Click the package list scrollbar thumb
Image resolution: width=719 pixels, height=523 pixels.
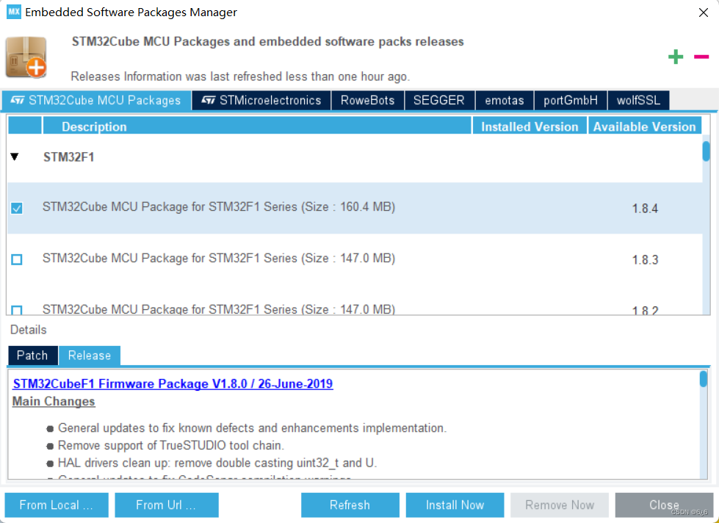[707, 151]
